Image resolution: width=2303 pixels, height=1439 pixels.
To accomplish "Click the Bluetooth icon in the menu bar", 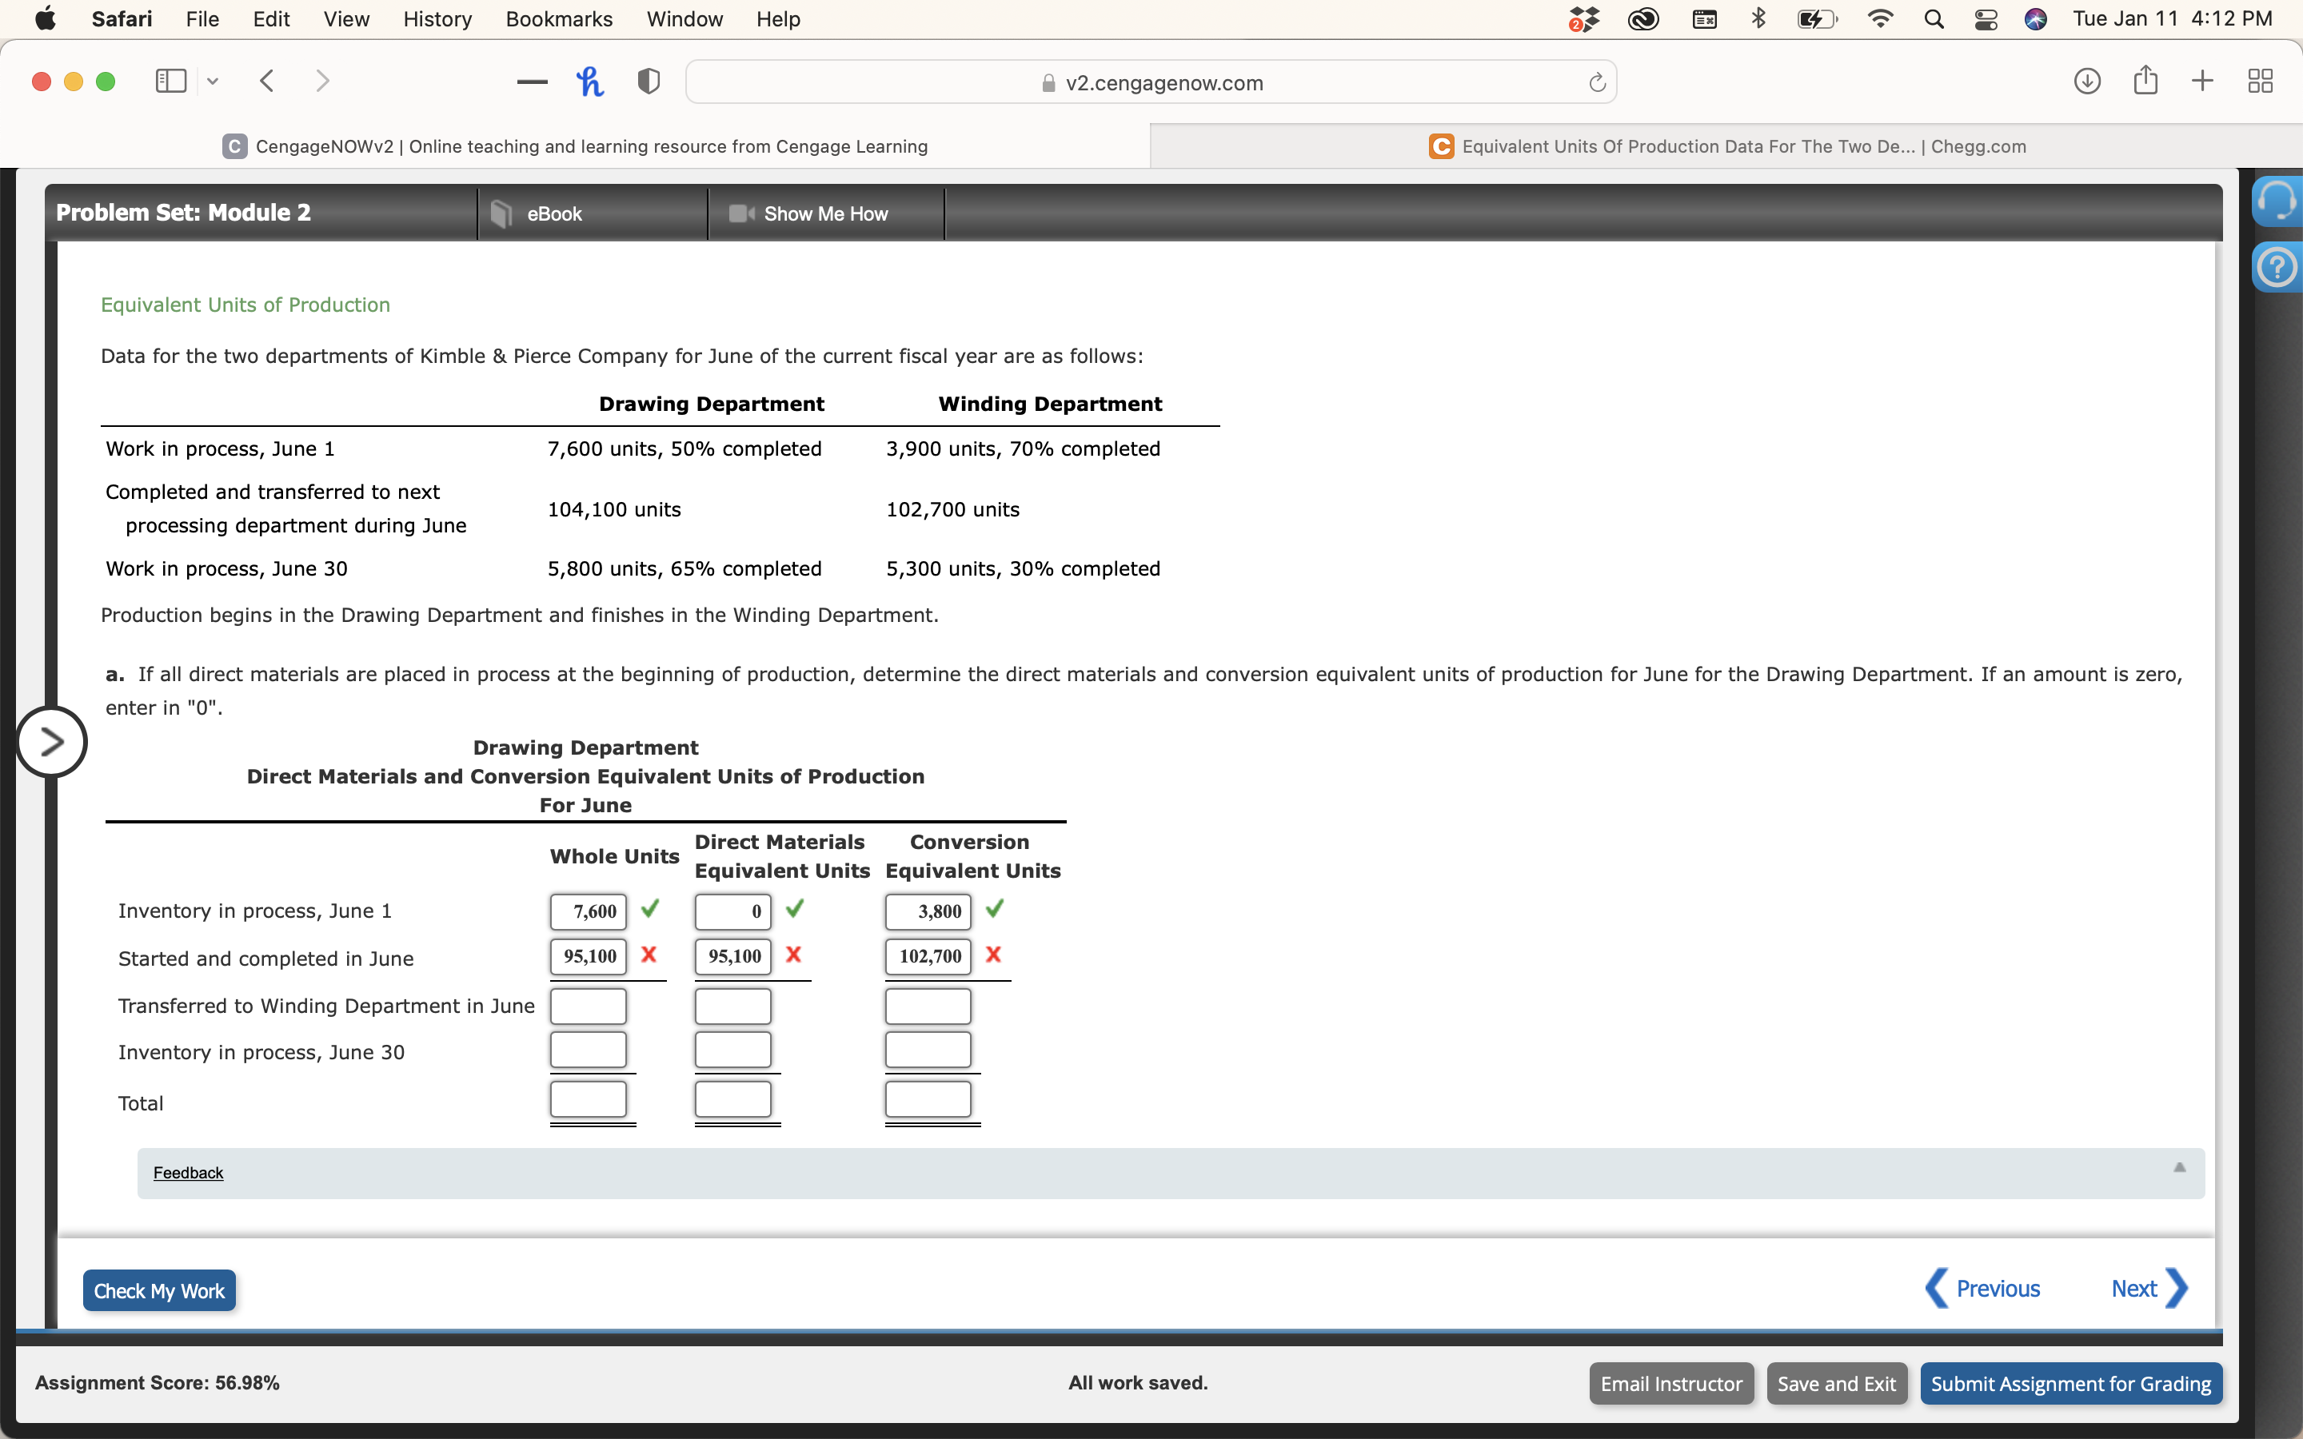I will point(1758,19).
